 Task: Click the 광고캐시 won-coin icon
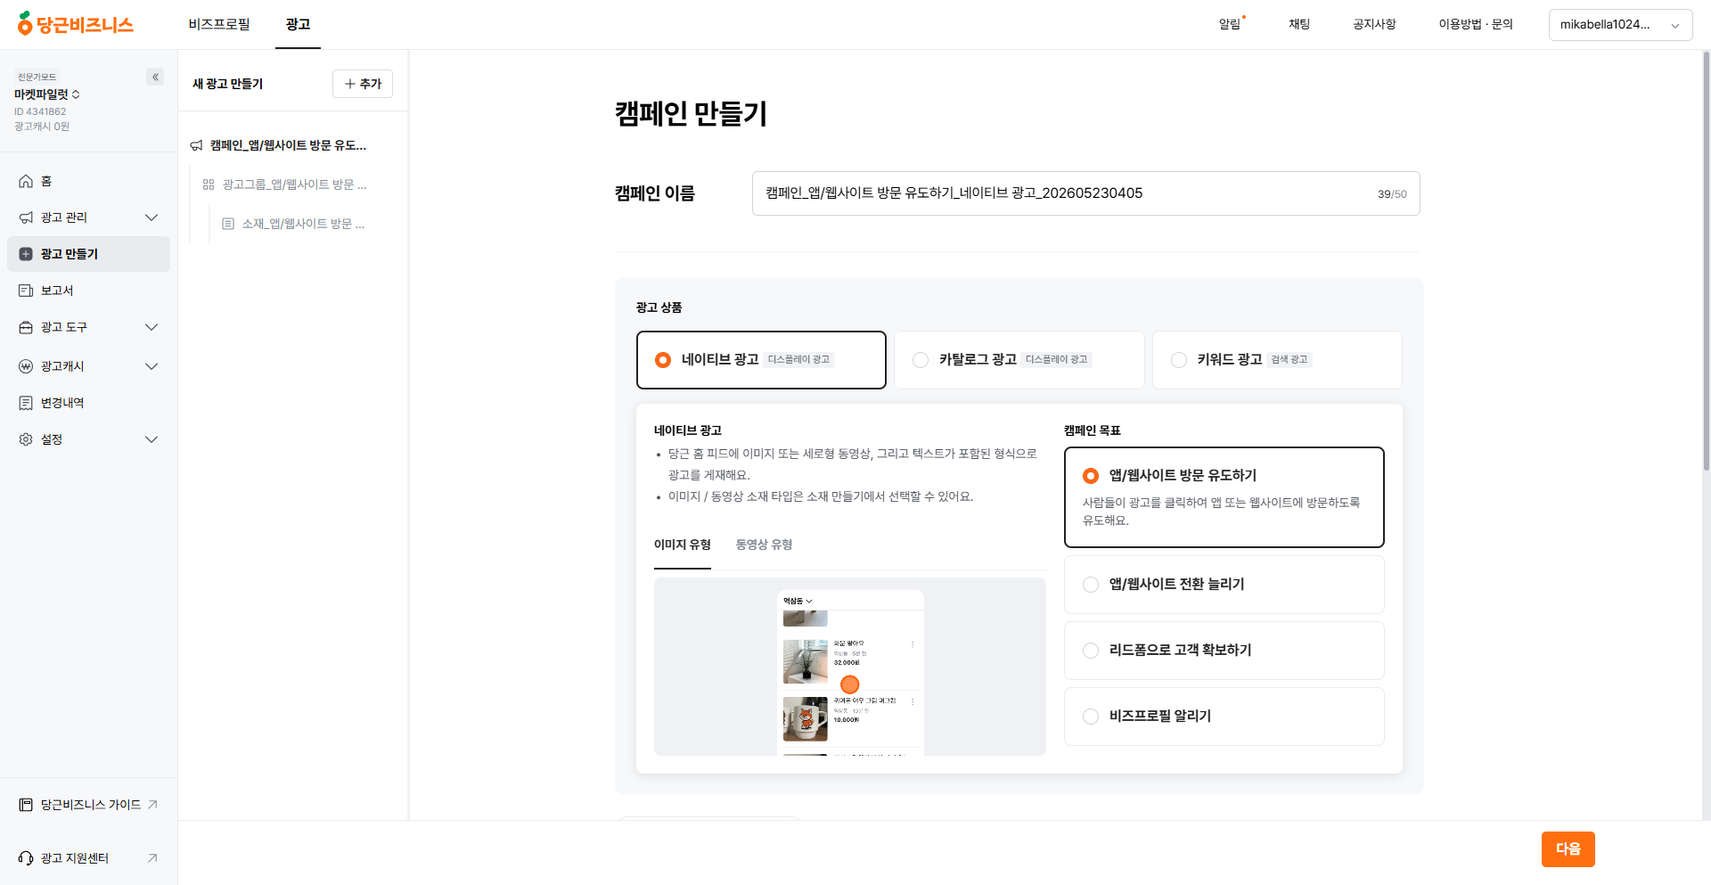26,366
